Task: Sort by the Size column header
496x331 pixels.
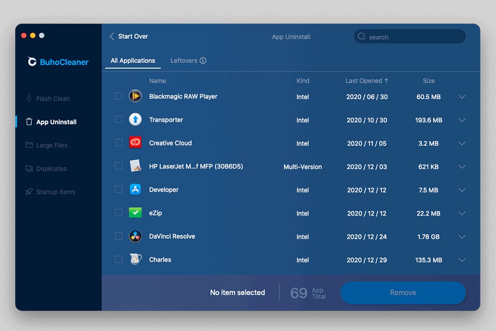Action: 429,81
